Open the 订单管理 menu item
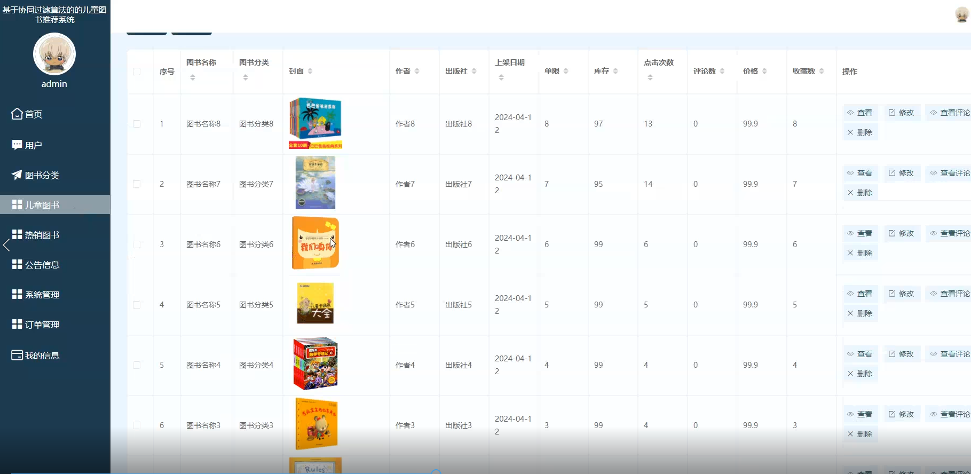The width and height of the screenshot is (971, 474). tap(55, 325)
